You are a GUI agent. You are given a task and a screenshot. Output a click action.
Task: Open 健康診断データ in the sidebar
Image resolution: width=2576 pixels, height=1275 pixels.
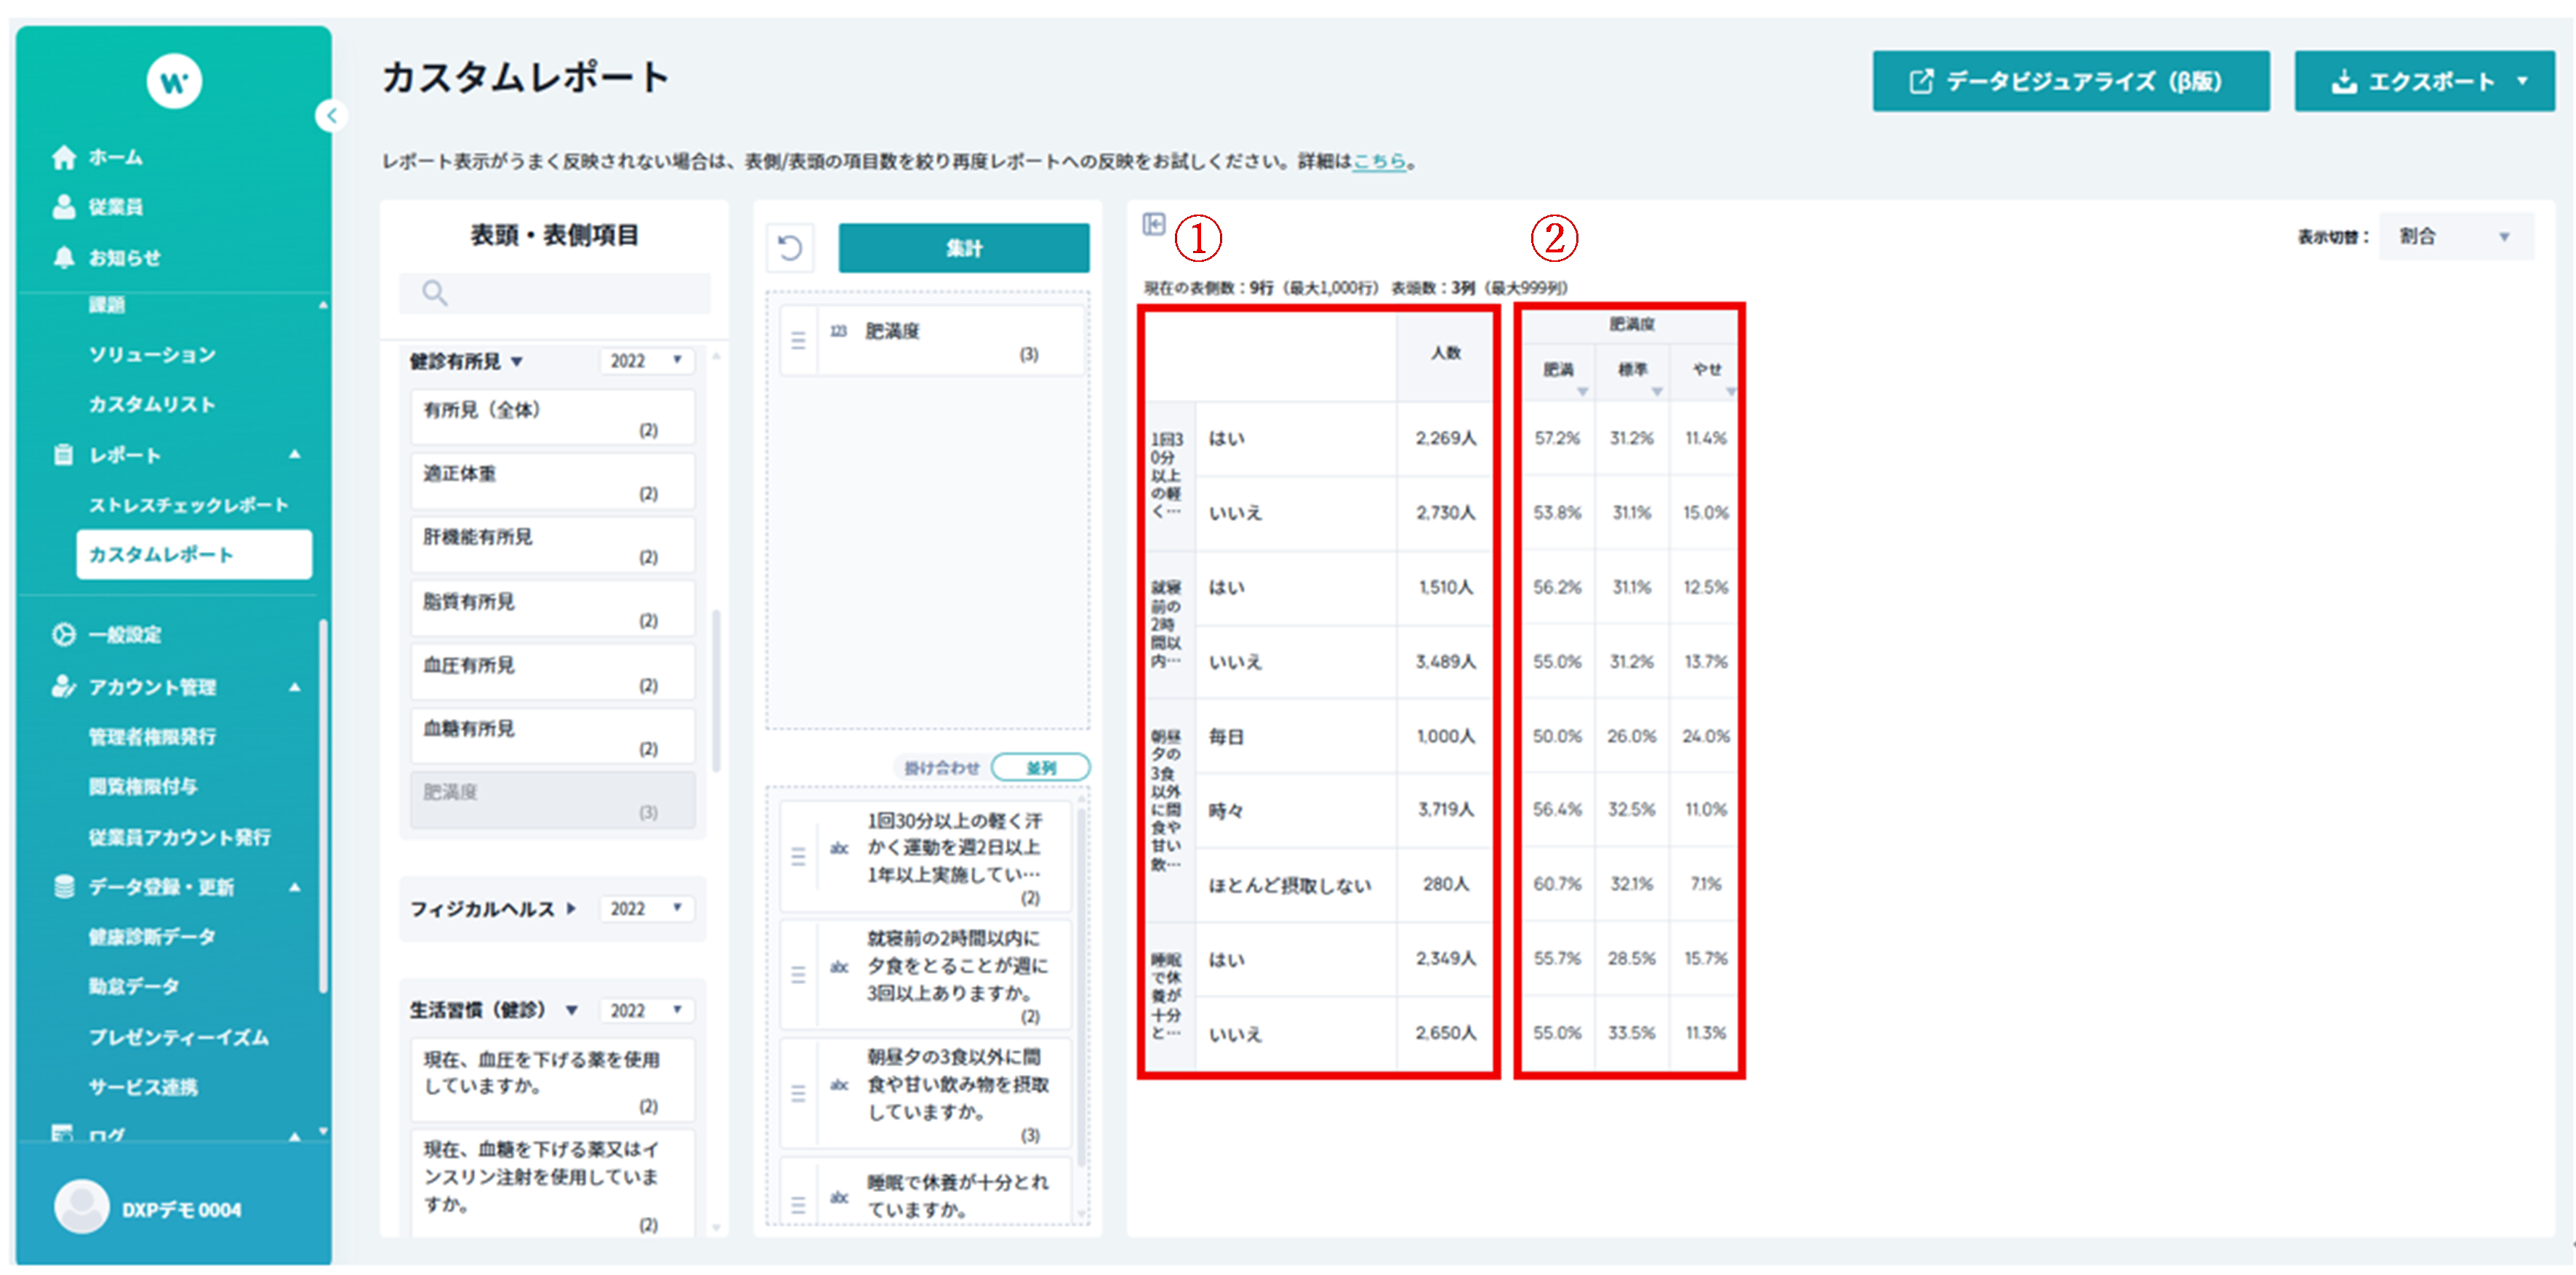pos(152,937)
